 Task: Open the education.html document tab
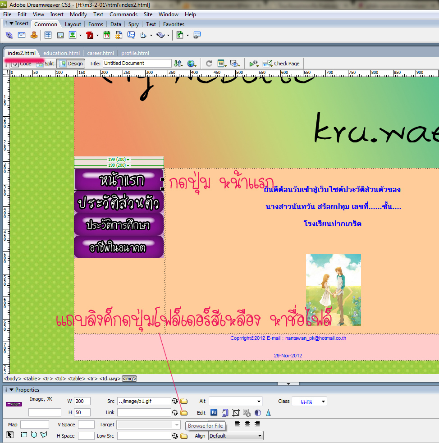[x=62, y=53]
